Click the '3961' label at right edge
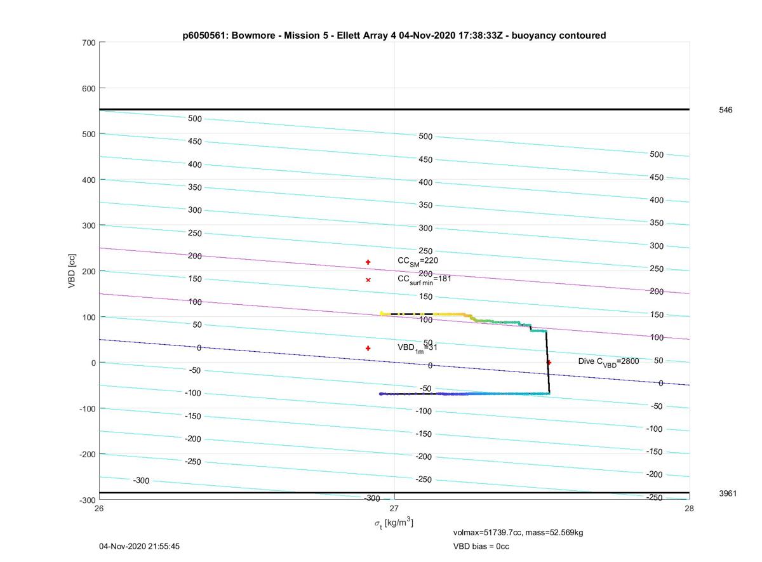This screenshot has width=762, height=562. 728,493
